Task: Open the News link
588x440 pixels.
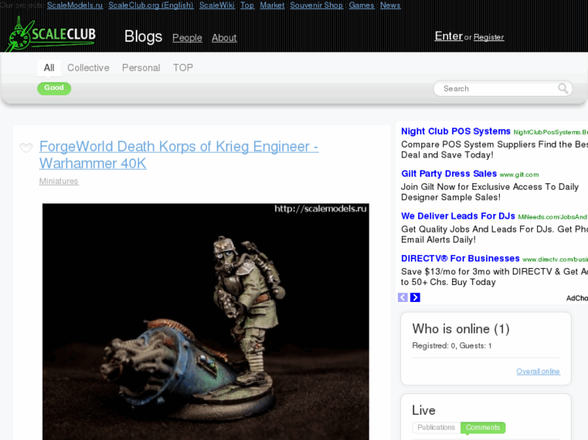Action: click(x=391, y=5)
